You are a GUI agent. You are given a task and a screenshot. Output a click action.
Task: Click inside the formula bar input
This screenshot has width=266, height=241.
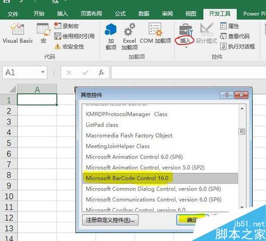(x=188, y=73)
